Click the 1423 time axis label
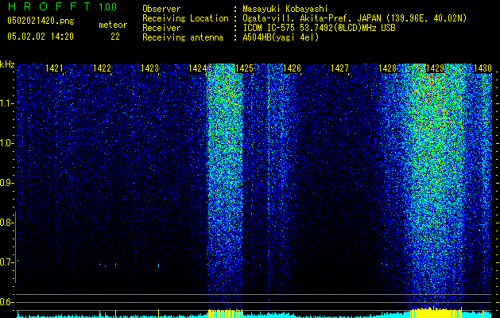Image resolution: width=500 pixels, height=318 pixels. tap(149, 68)
